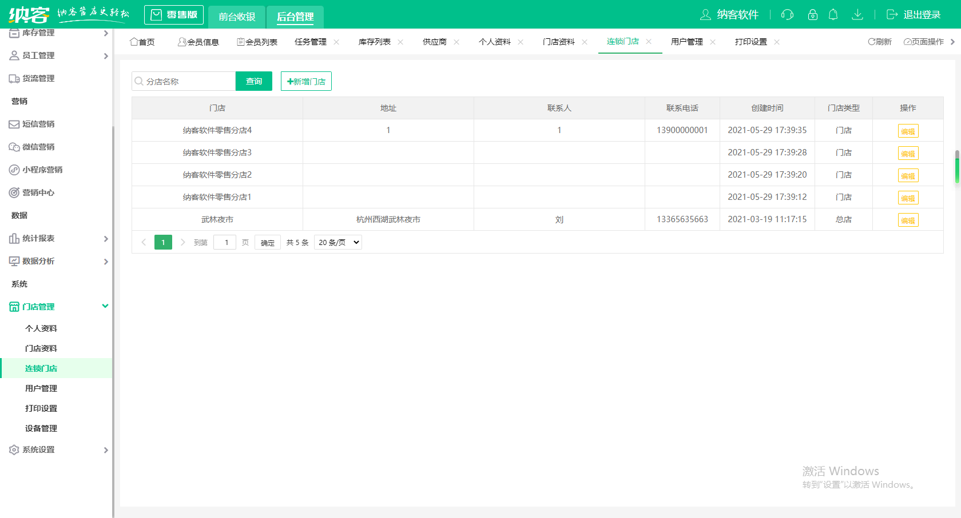Switch to the 前台收银 tab

(237, 17)
